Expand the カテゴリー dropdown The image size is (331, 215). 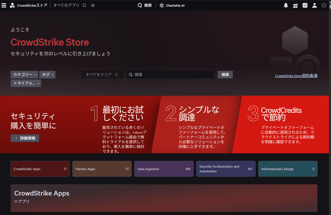[24, 75]
